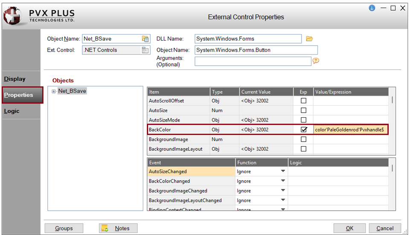Open BackgroundImageChanged Function dropdown
410x235 pixels.
point(282,191)
